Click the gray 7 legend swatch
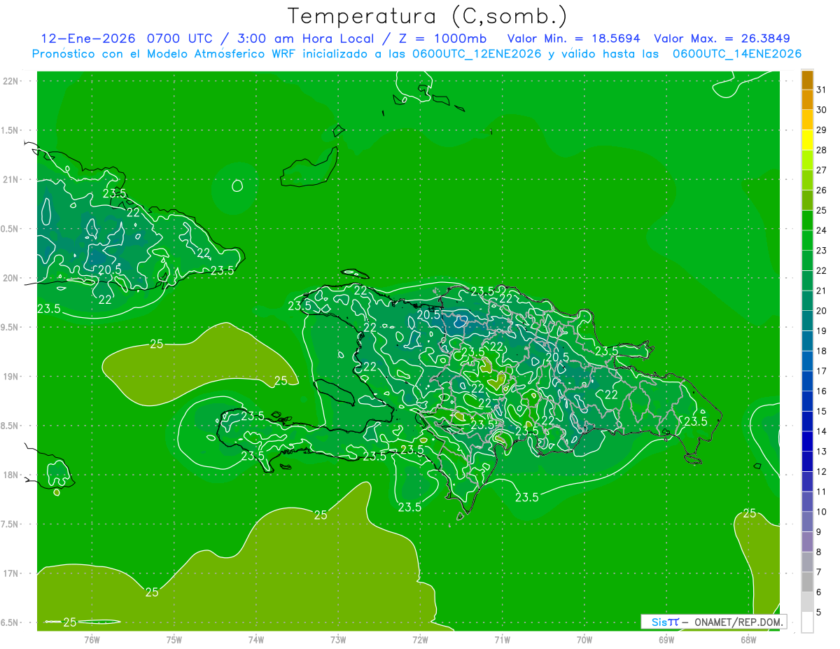 coord(807,561)
